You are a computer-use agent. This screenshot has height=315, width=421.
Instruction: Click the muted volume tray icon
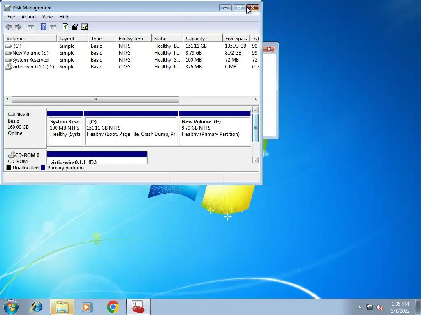tap(379, 308)
